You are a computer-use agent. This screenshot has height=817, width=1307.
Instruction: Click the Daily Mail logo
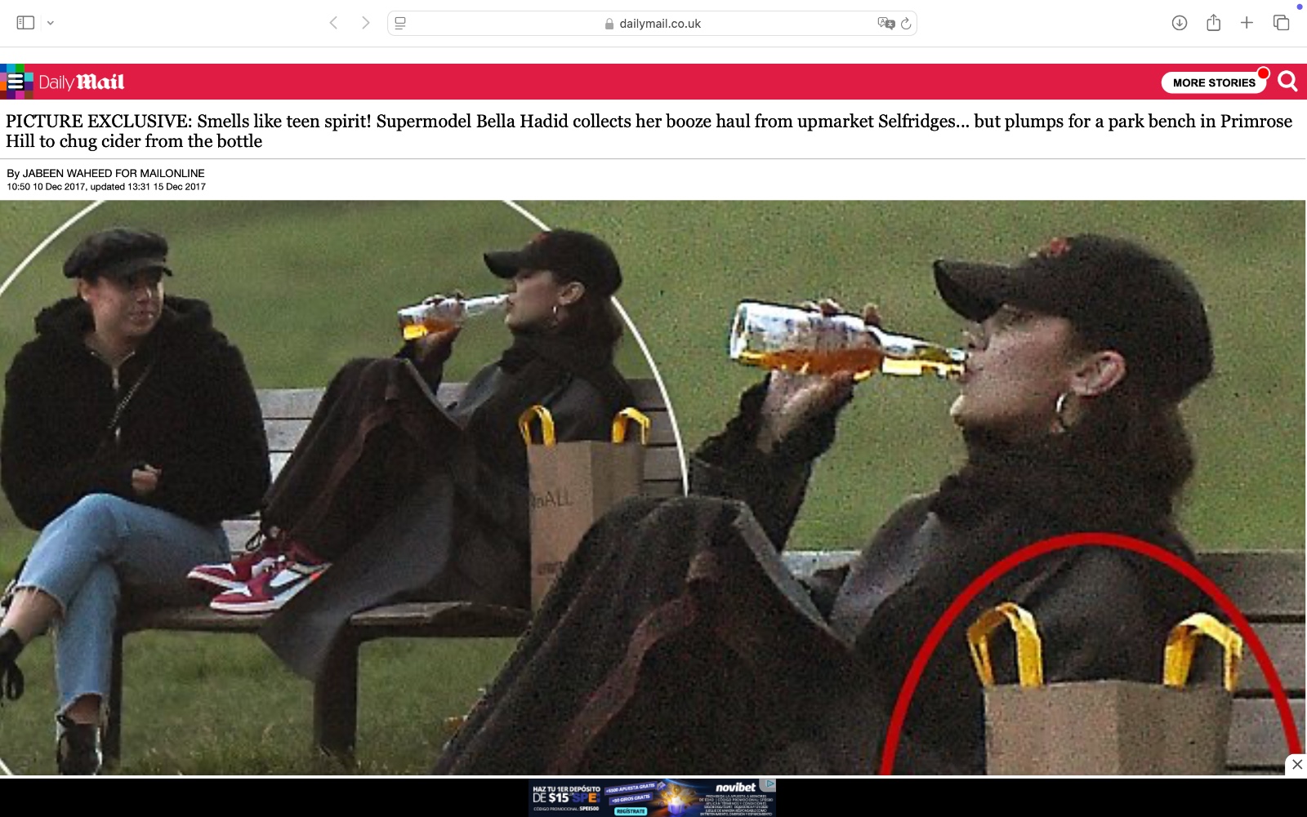82,82
